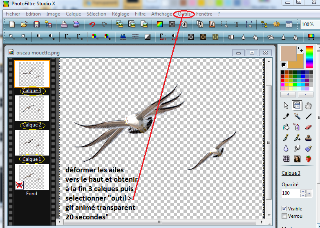Select the Paint bucket fill tool
The image size is (320, 228).
[286, 127]
